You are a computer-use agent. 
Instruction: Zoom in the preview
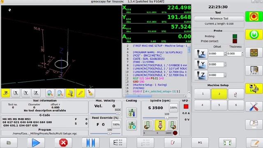50,93
